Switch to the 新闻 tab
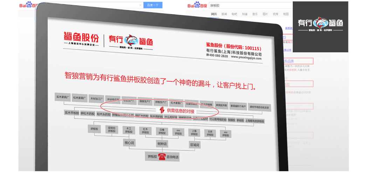The height and width of the screenshot is (173, 367). coord(224,14)
